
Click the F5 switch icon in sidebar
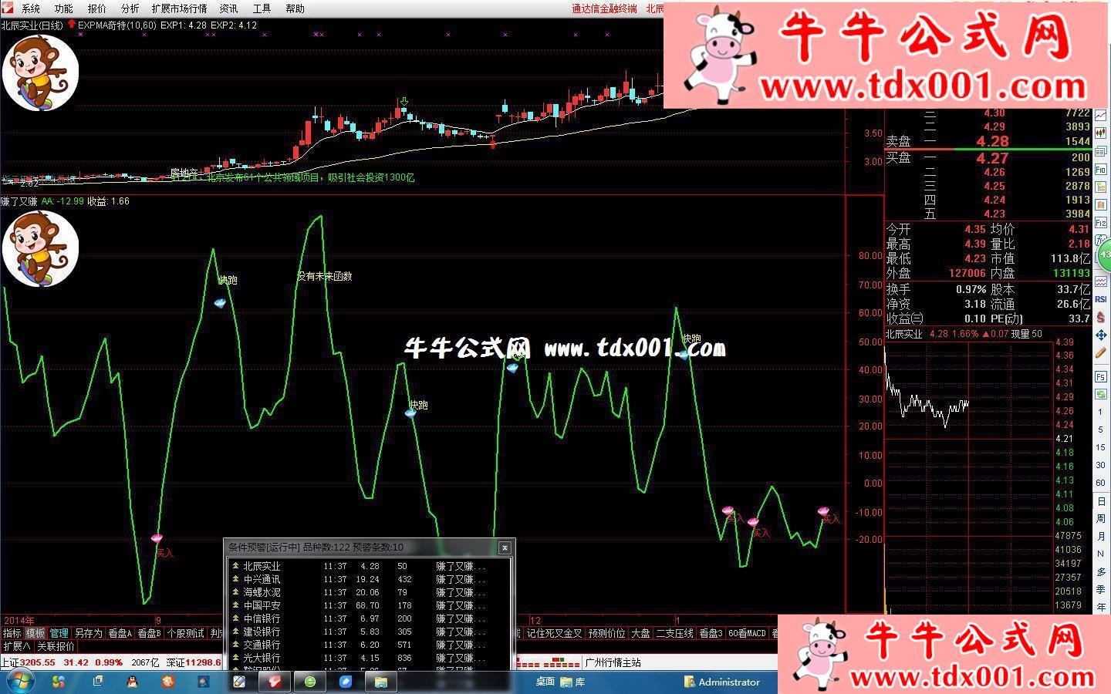[1101, 376]
